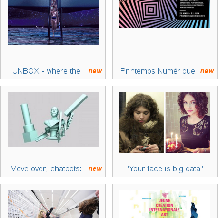Screen dimensions: 218x218
Task: Click the new badge beside Move over, chatbots
Action: [x=95, y=168]
